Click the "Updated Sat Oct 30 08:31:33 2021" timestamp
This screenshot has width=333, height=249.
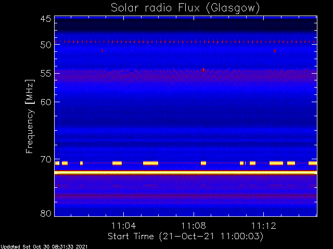point(44,247)
